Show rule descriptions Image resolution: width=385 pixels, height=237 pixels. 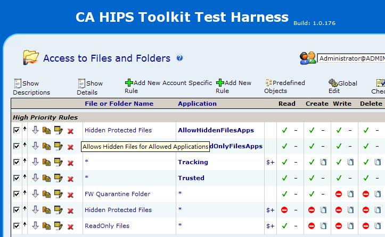click(31, 87)
